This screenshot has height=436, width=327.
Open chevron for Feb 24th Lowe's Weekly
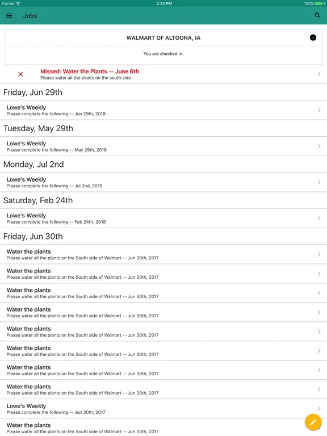(319, 219)
